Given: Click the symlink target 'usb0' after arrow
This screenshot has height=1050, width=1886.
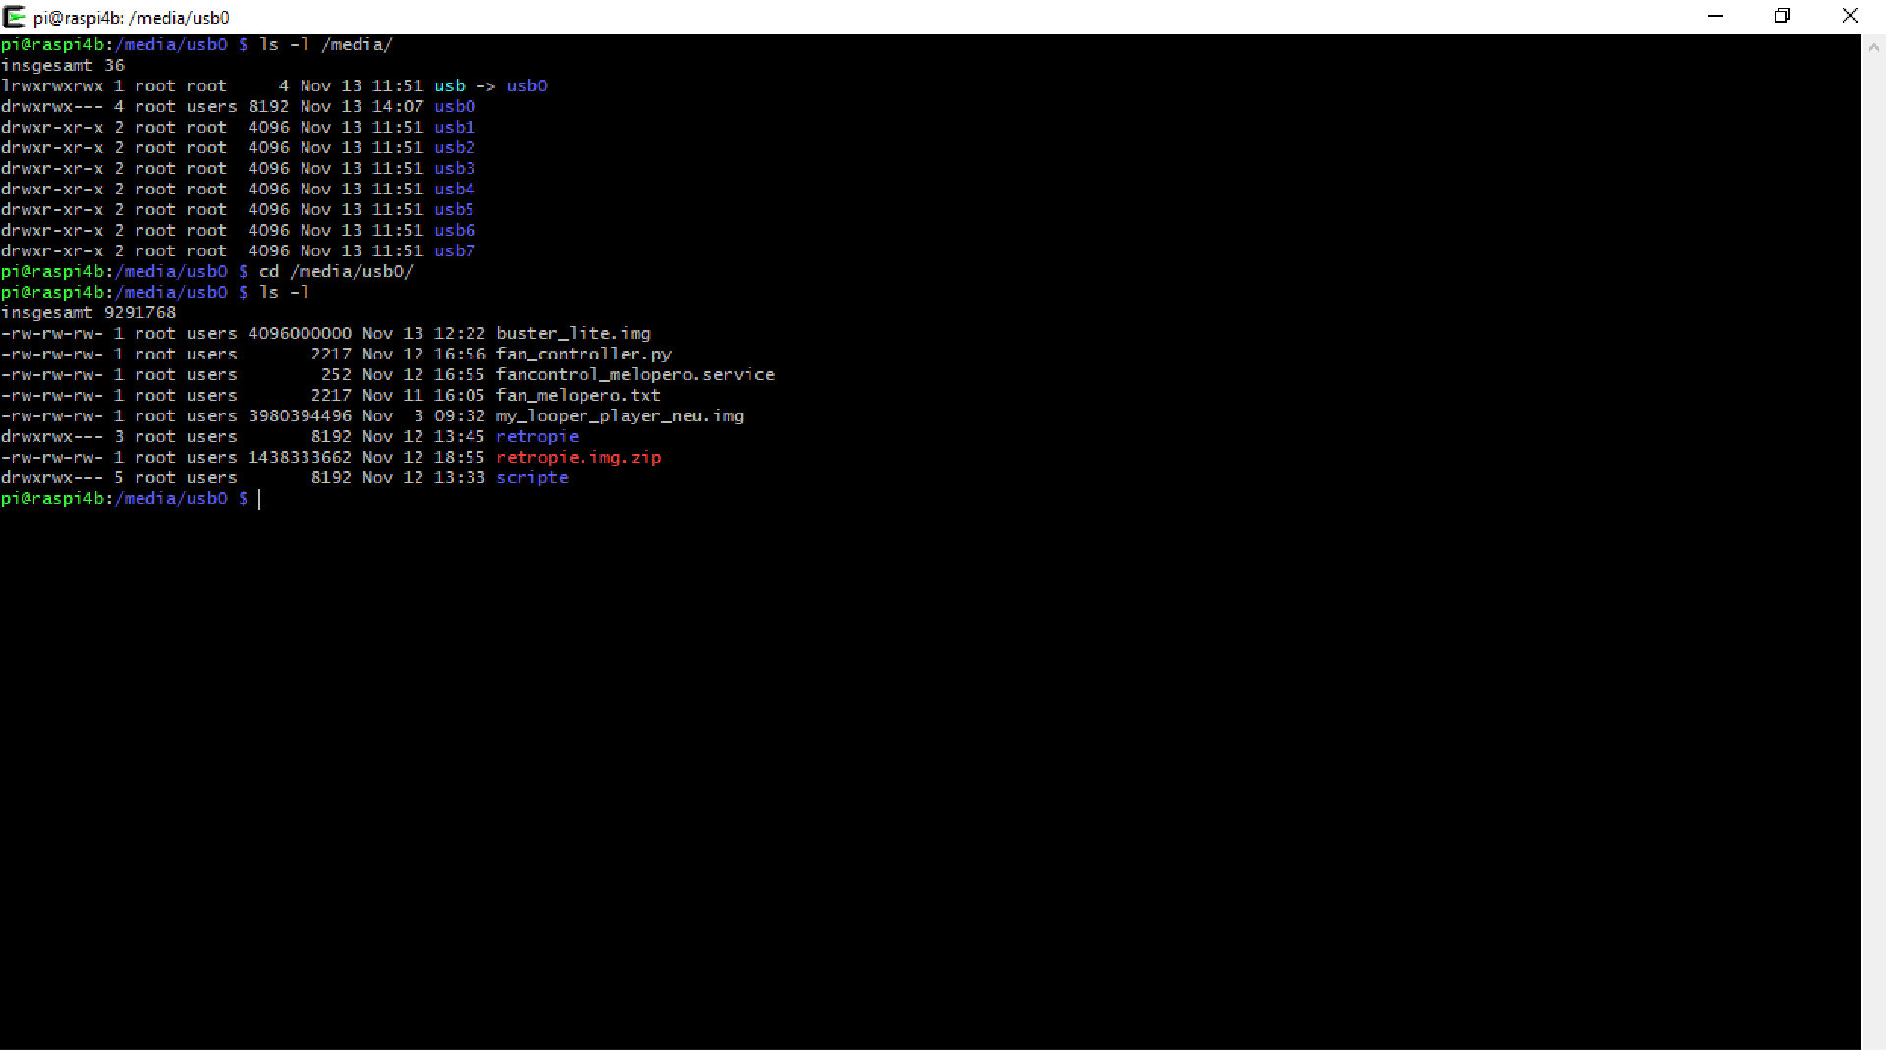Looking at the screenshot, I should coord(527,86).
